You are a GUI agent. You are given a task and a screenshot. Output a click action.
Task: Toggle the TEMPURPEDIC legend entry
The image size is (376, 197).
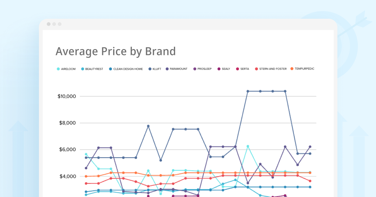click(292, 69)
